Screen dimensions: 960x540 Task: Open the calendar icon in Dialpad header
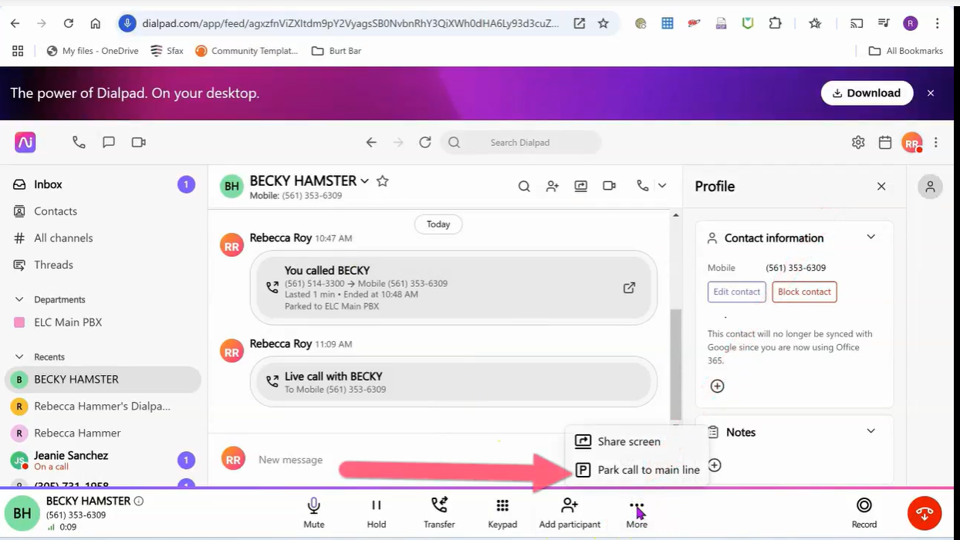point(885,142)
